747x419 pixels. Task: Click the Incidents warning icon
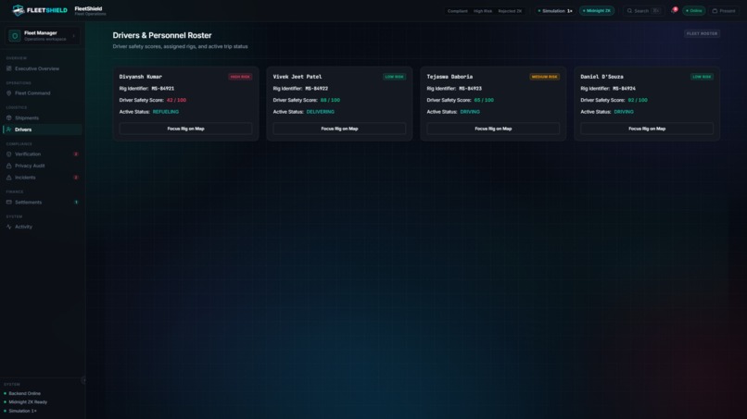8,178
